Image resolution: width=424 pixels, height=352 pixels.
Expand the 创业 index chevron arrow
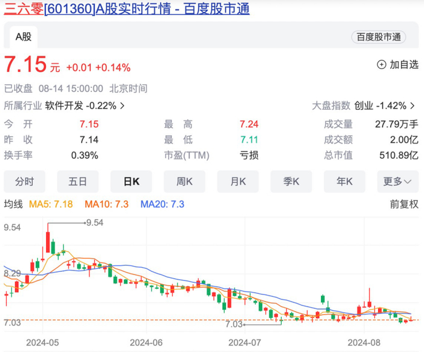pyautogui.click(x=412, y=105)
